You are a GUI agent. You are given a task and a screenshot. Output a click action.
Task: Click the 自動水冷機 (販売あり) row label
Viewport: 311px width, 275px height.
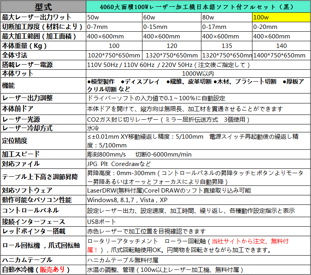(43, 269)
